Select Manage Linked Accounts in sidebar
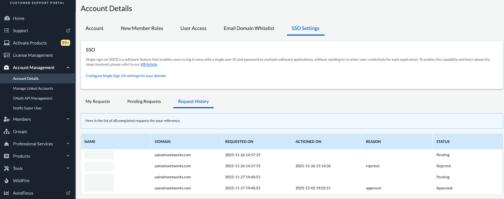Viewport: 504px width, 199px height. pos(33,88)
